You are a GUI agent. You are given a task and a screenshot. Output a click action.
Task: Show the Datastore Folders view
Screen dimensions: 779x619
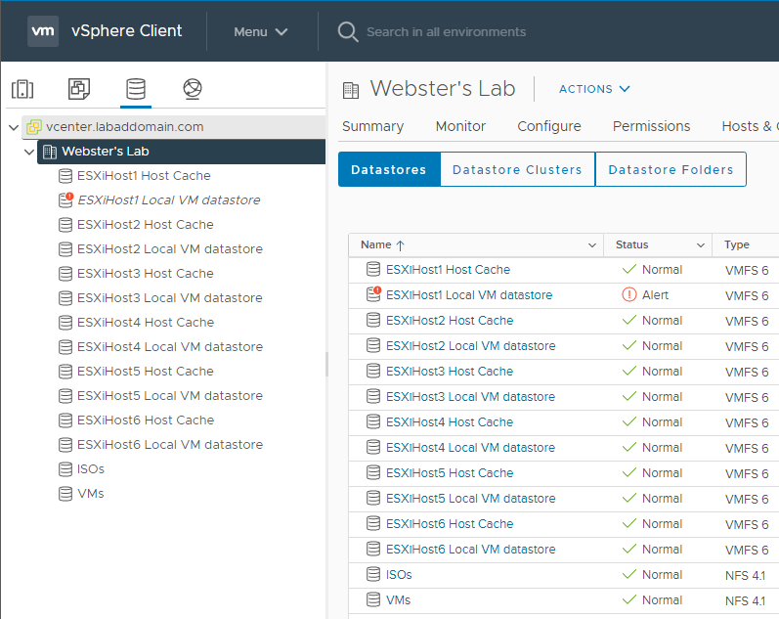(x=671, y=169)
